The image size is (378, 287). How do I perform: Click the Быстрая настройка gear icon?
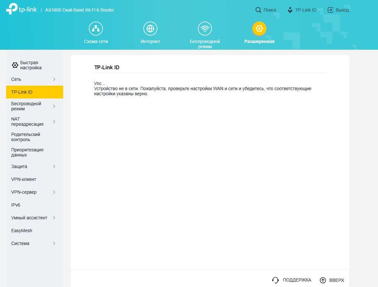[15, 65]
